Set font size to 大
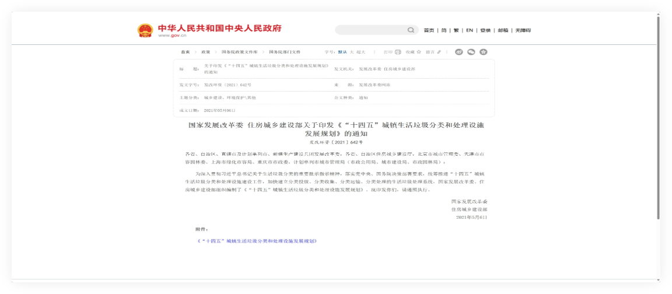The height and width of the screenshot is (294, 672). pyautogui.click(x=352, y=52)
